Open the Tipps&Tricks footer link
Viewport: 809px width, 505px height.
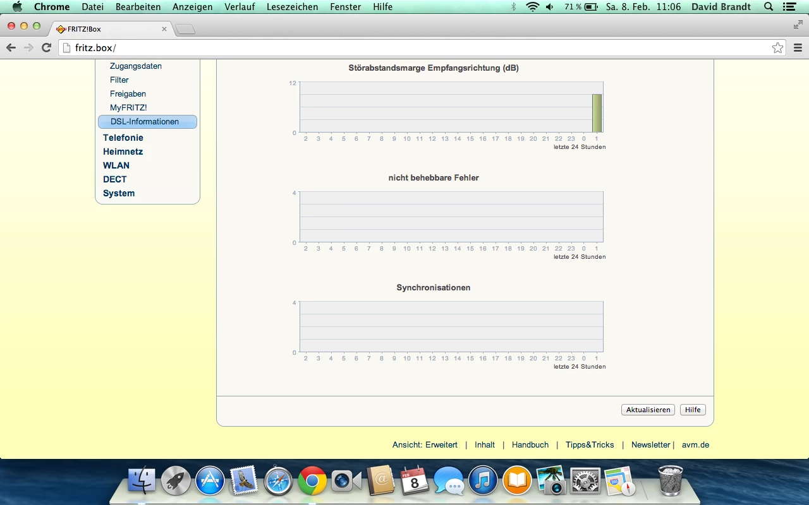590,445
